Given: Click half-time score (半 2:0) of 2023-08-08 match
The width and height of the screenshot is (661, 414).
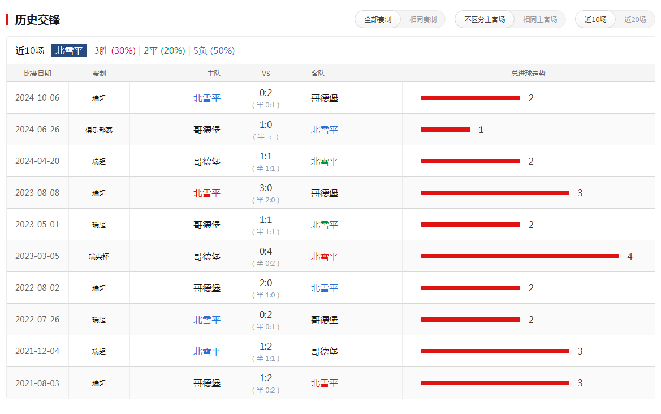Looking at the screenshot, I should (x=266, y=200).
